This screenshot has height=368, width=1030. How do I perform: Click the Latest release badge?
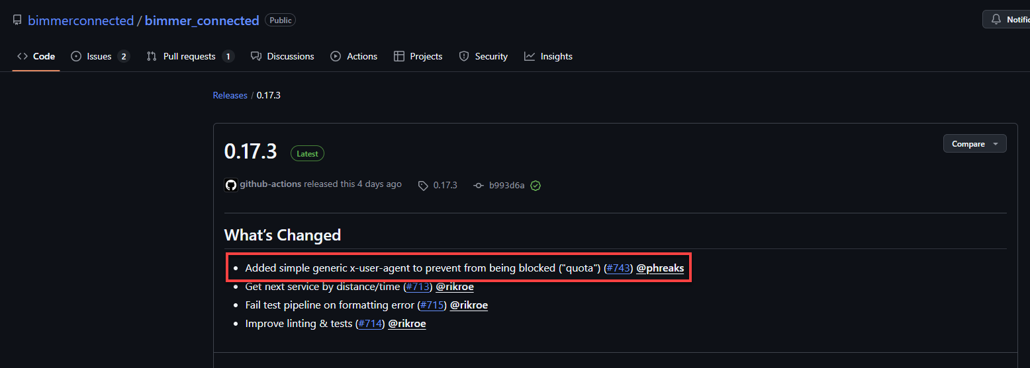pos(307,153)
